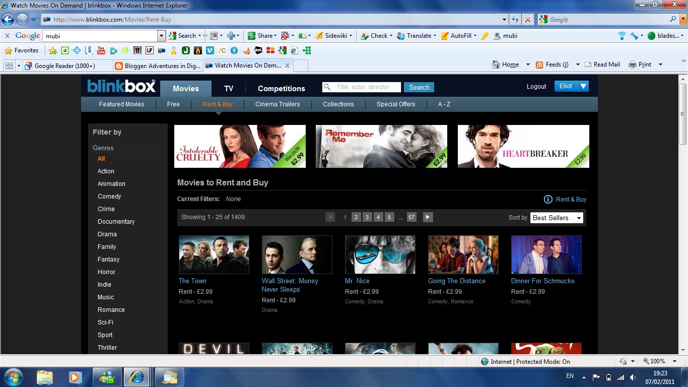Click the YouTube favorites bar icon
The image size is (688, 387).
pos(101,50)
